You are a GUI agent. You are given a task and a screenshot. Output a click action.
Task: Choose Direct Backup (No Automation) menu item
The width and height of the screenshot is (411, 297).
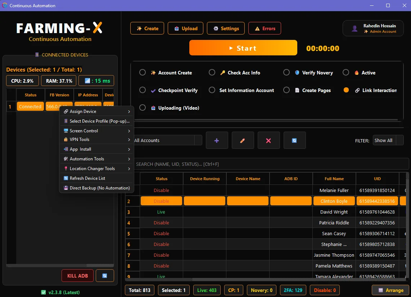97,188
